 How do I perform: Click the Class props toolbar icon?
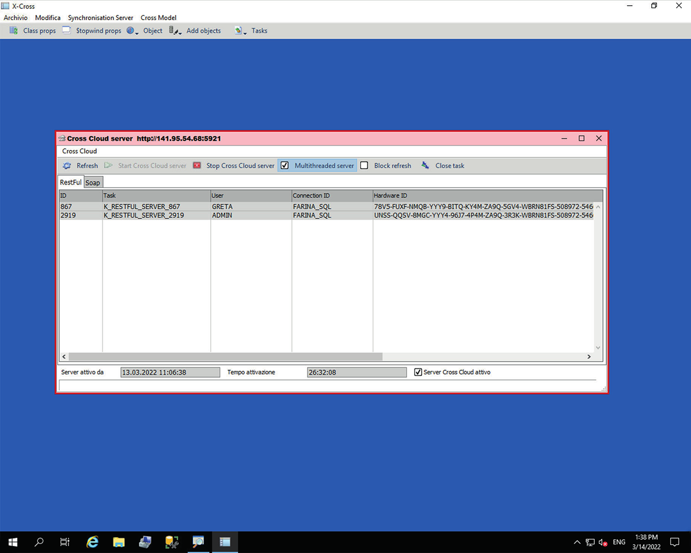[13, 30]
